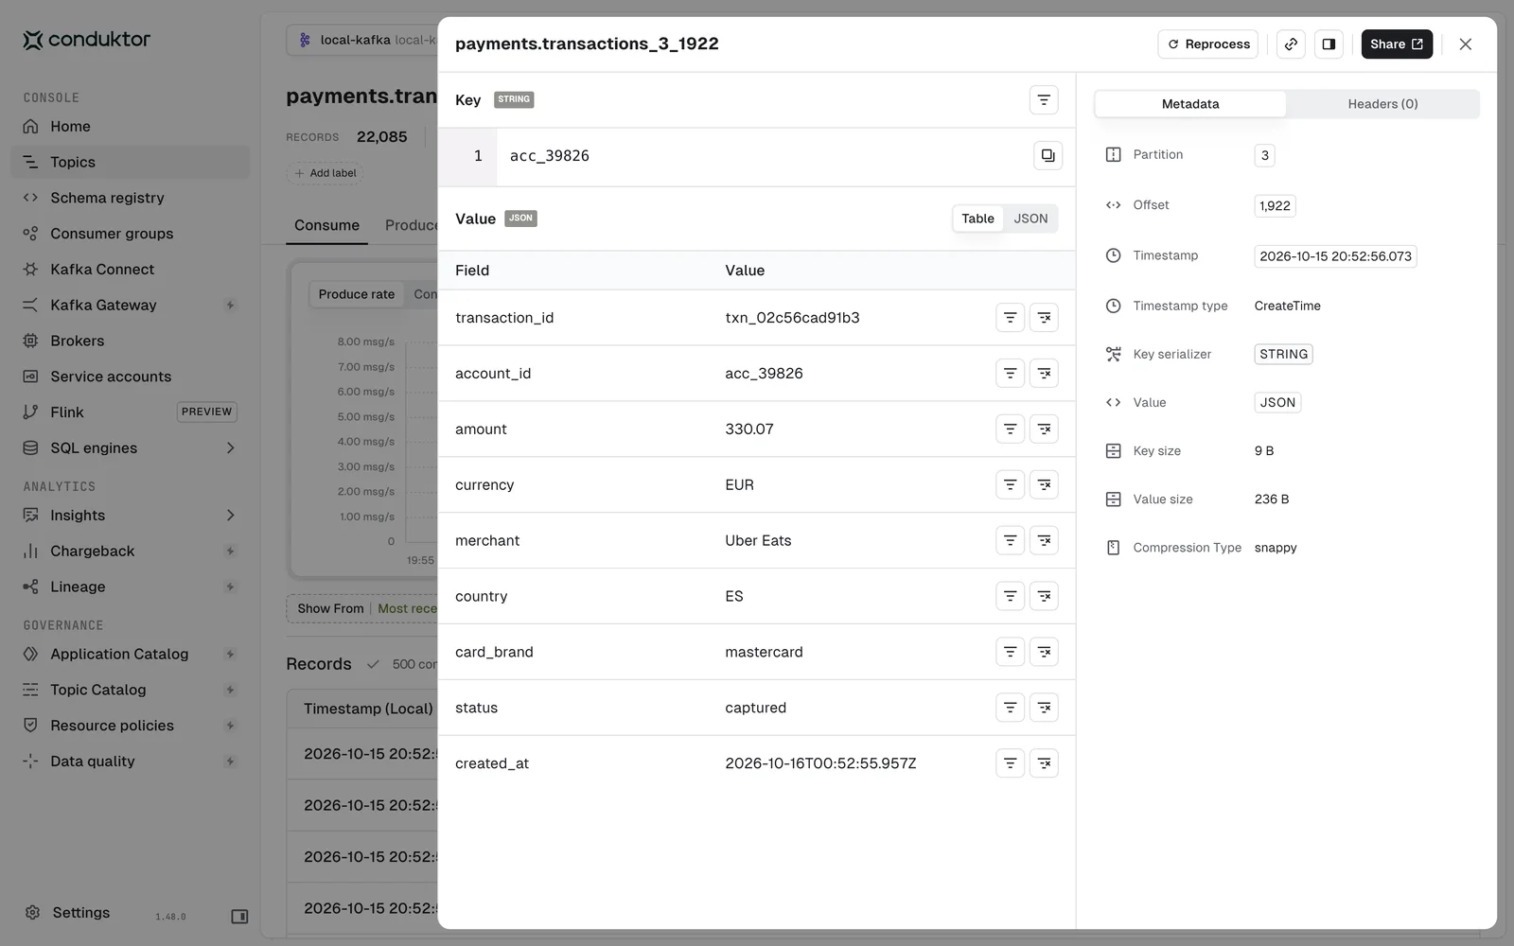Open Kafka Connect in the sidebar
This screenshot has height=946, width=1514.
pyautogui.click(x=131, y=270)
